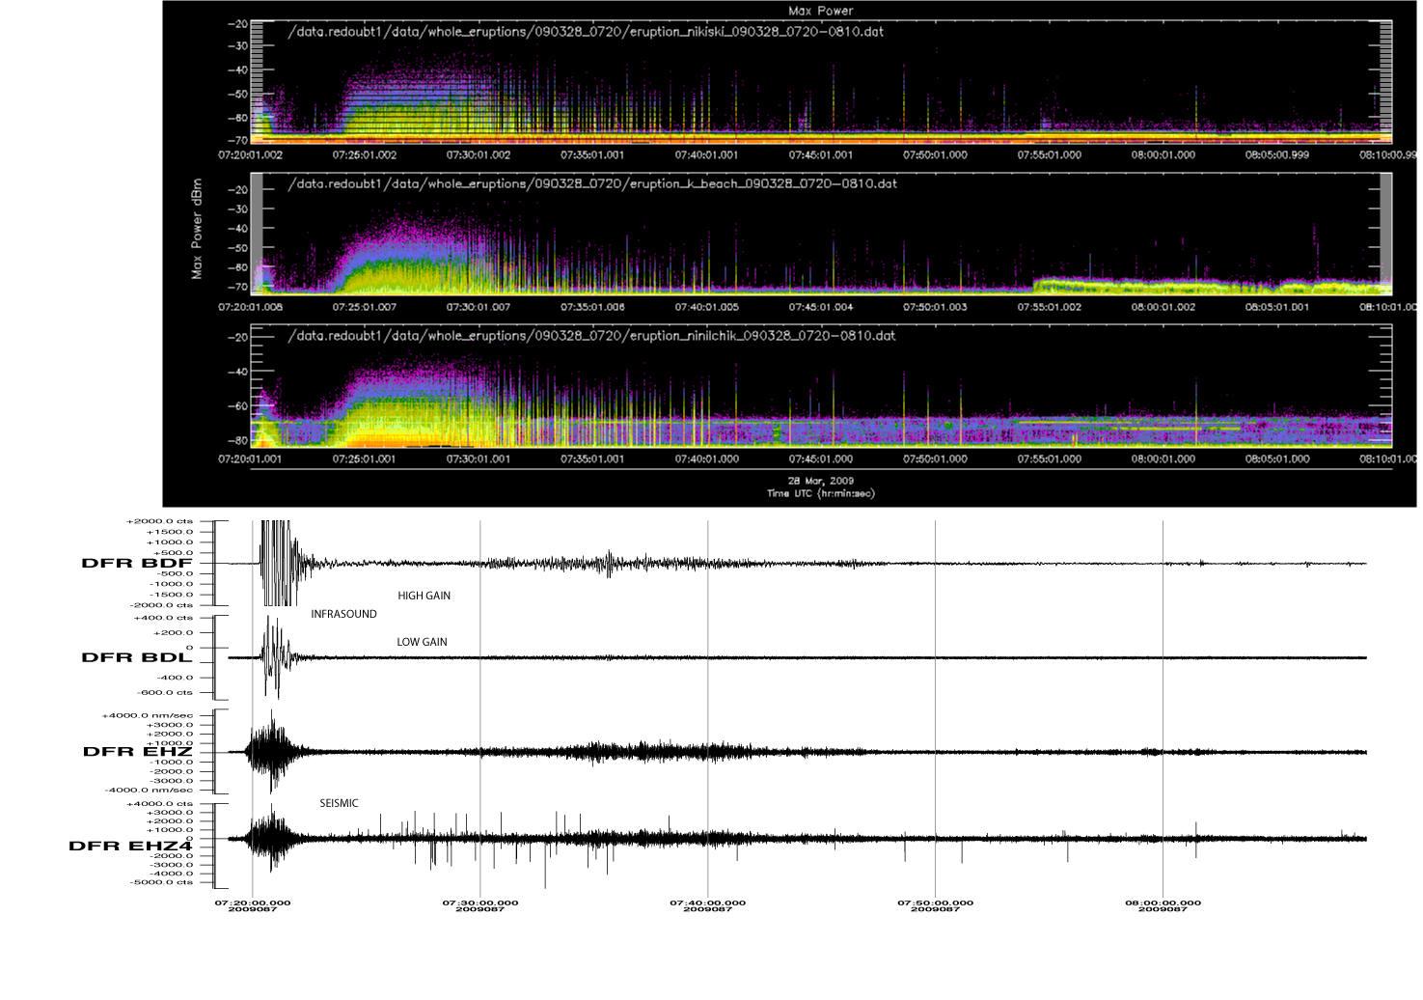Click the '28 Mar, 2009' date label
The image size is (1423, 1000).
(x=821, y=481)
